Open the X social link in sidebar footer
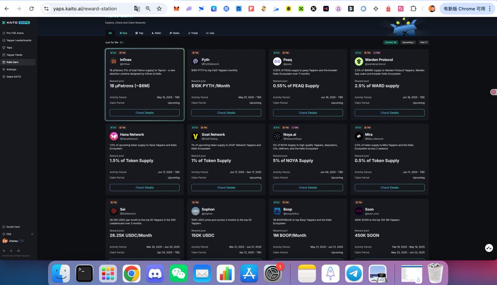This screenshot has width=497, height=285. tap(4, 251)
